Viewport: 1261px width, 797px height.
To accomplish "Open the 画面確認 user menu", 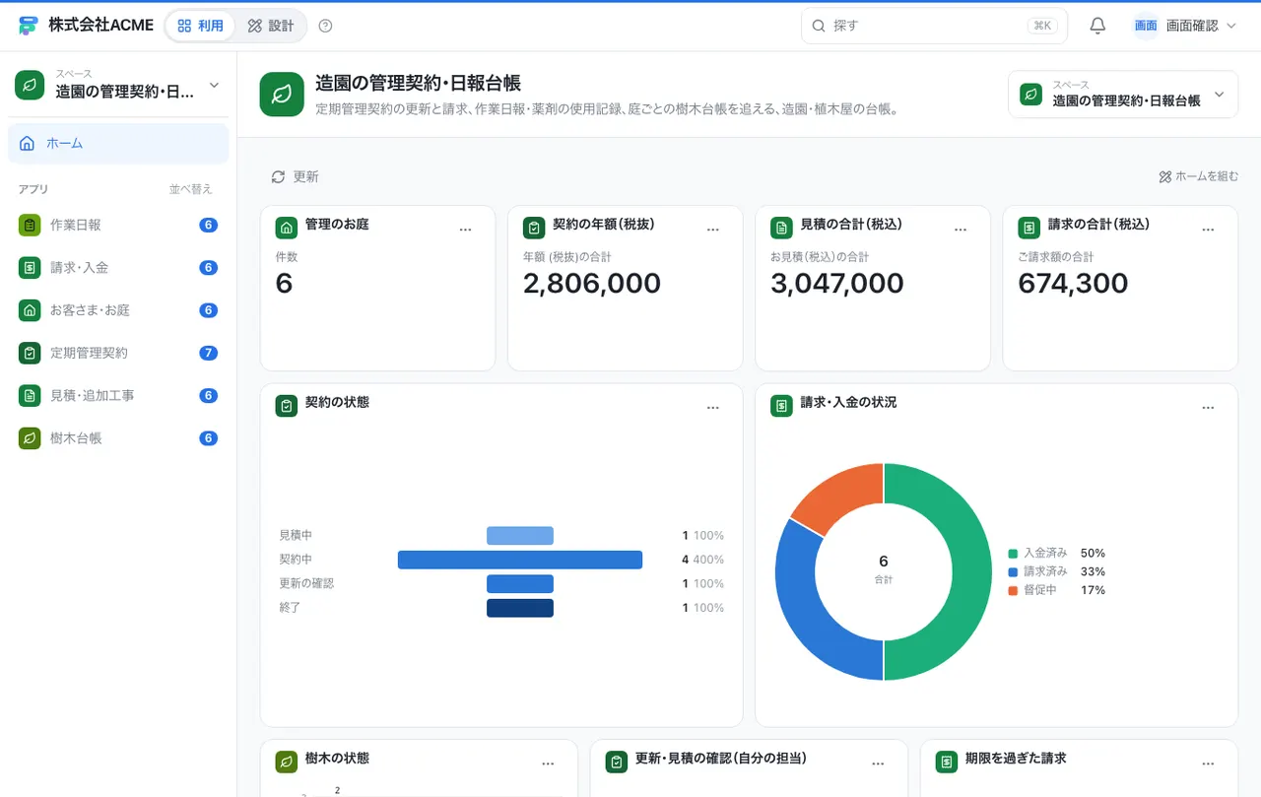I will coord(1185,26).
